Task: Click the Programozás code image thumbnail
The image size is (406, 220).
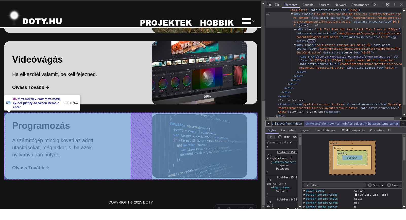Action: 199,146
